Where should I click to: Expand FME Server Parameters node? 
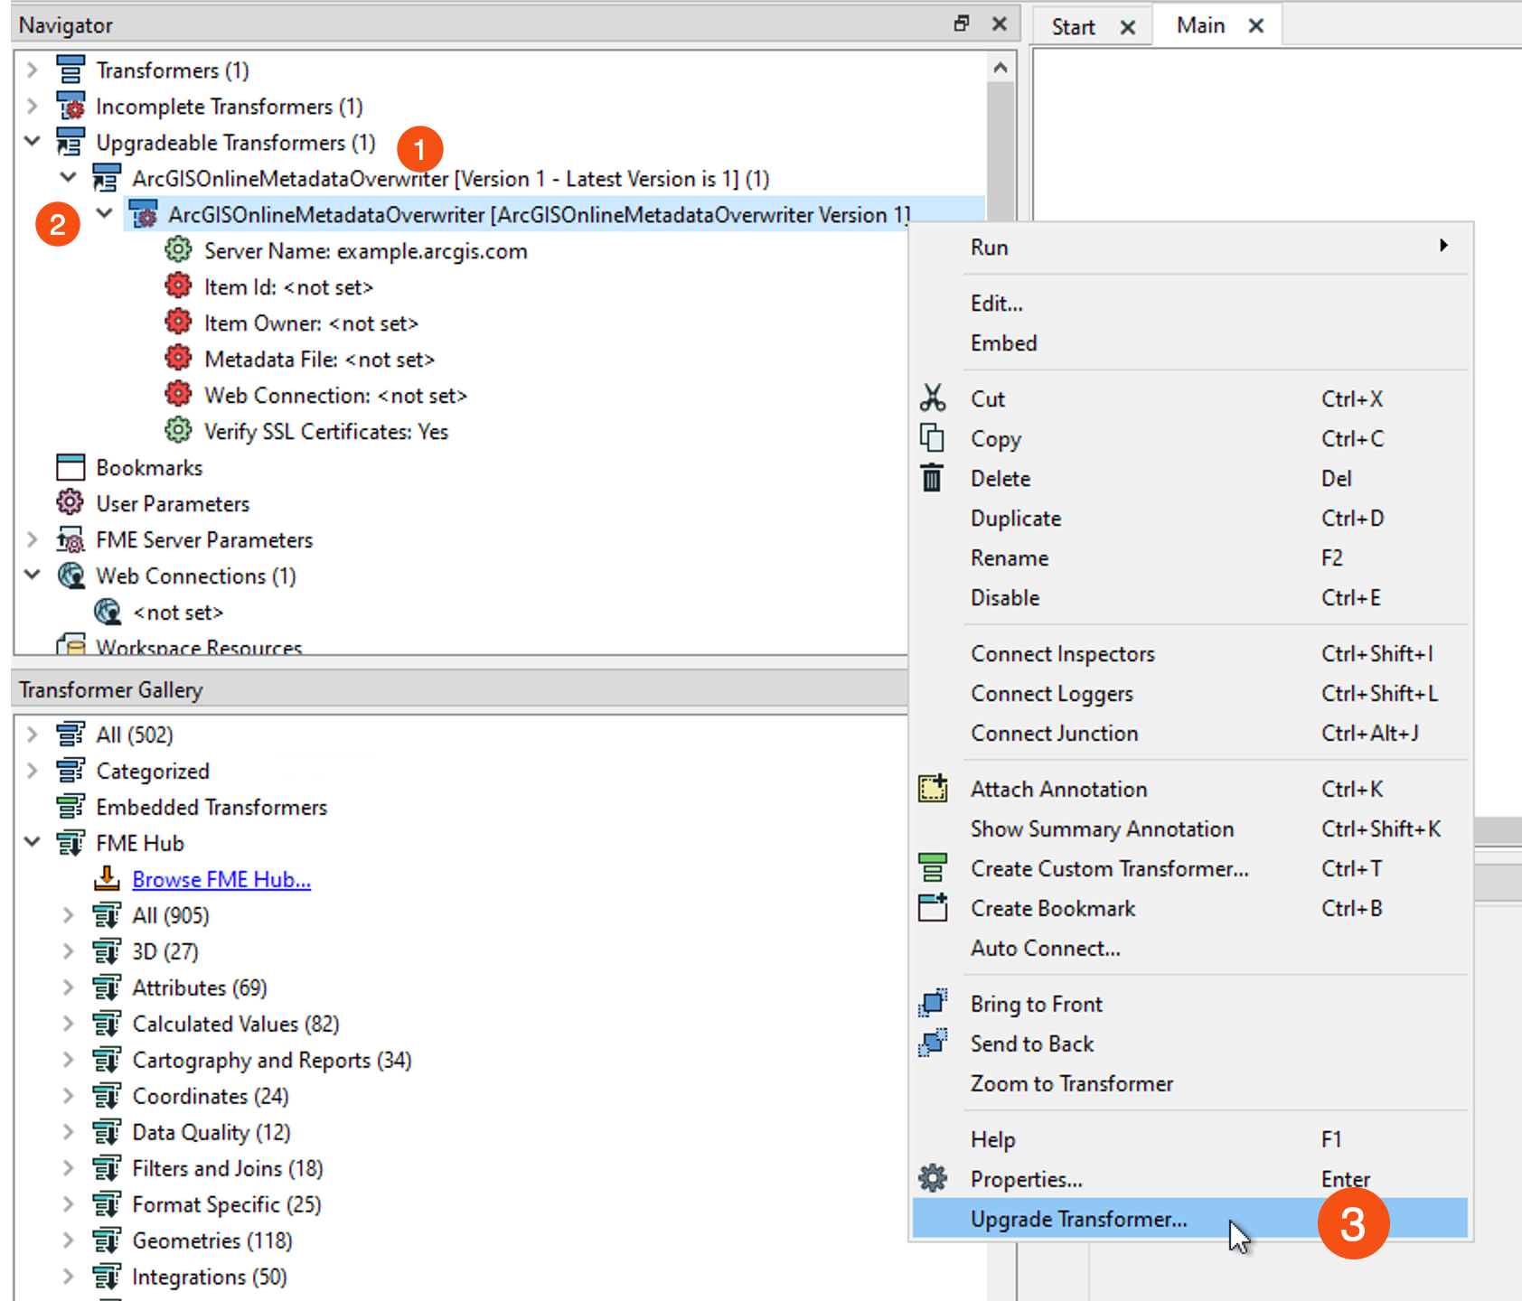33,539
